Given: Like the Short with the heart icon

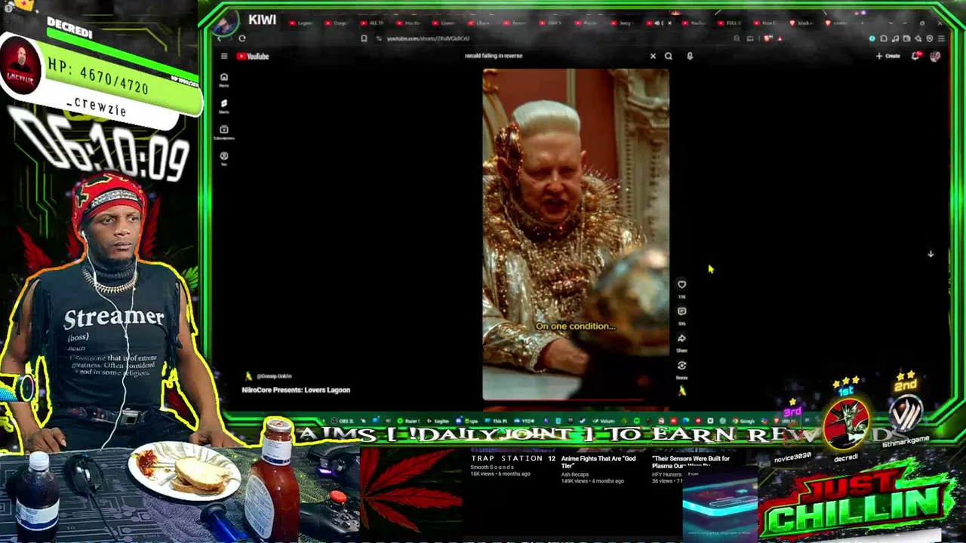Looking at the screenshot, I should (681, 285).
